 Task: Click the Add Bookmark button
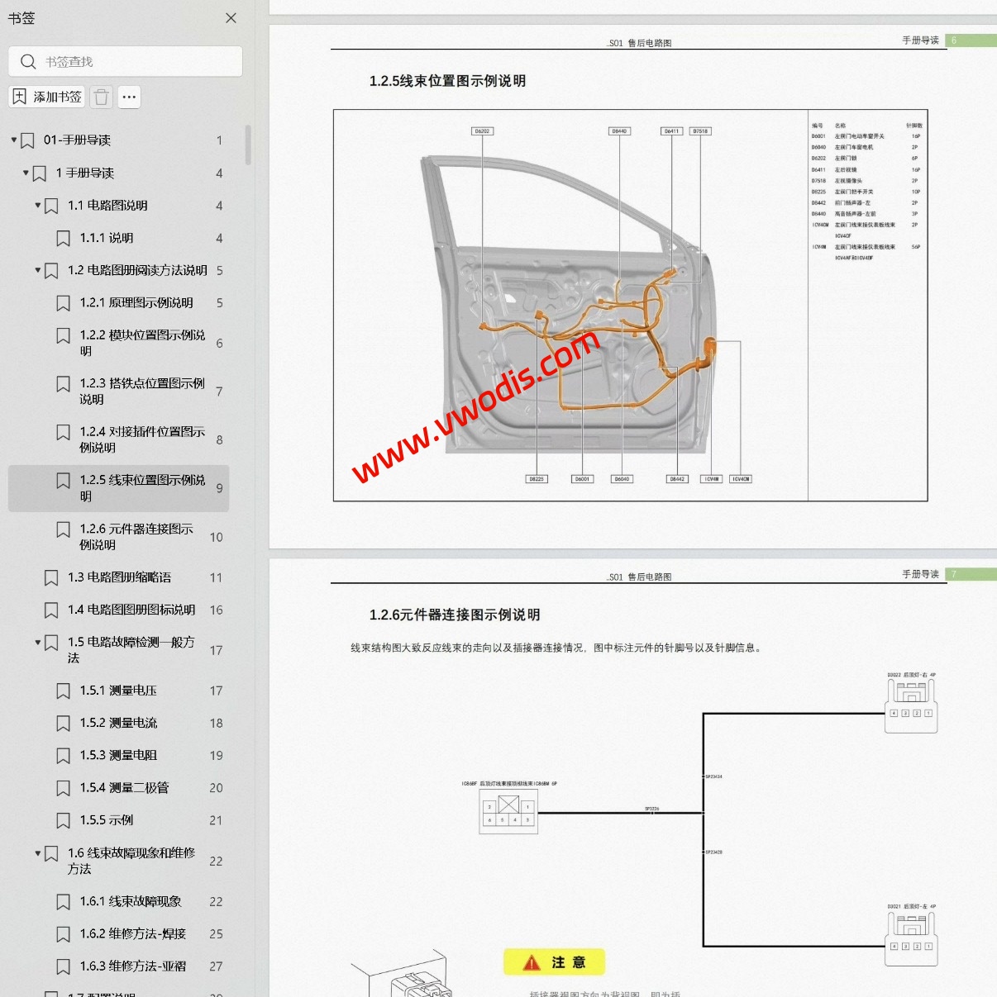pyautogui.click(x=47, y=97)
